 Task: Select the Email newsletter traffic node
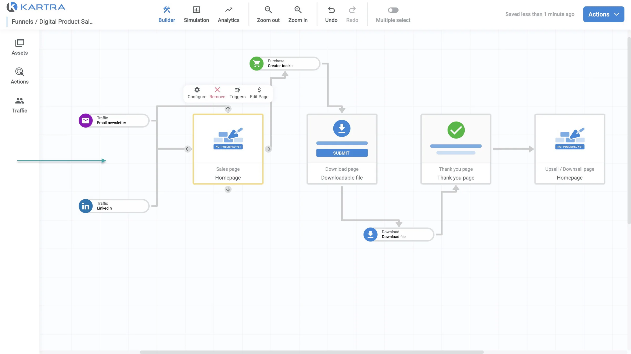click(x=114, y=120)
